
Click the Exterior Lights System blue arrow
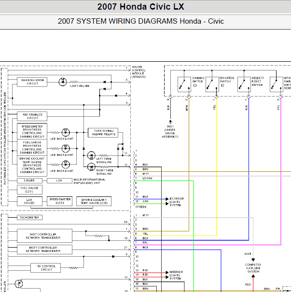pos(167,199)
